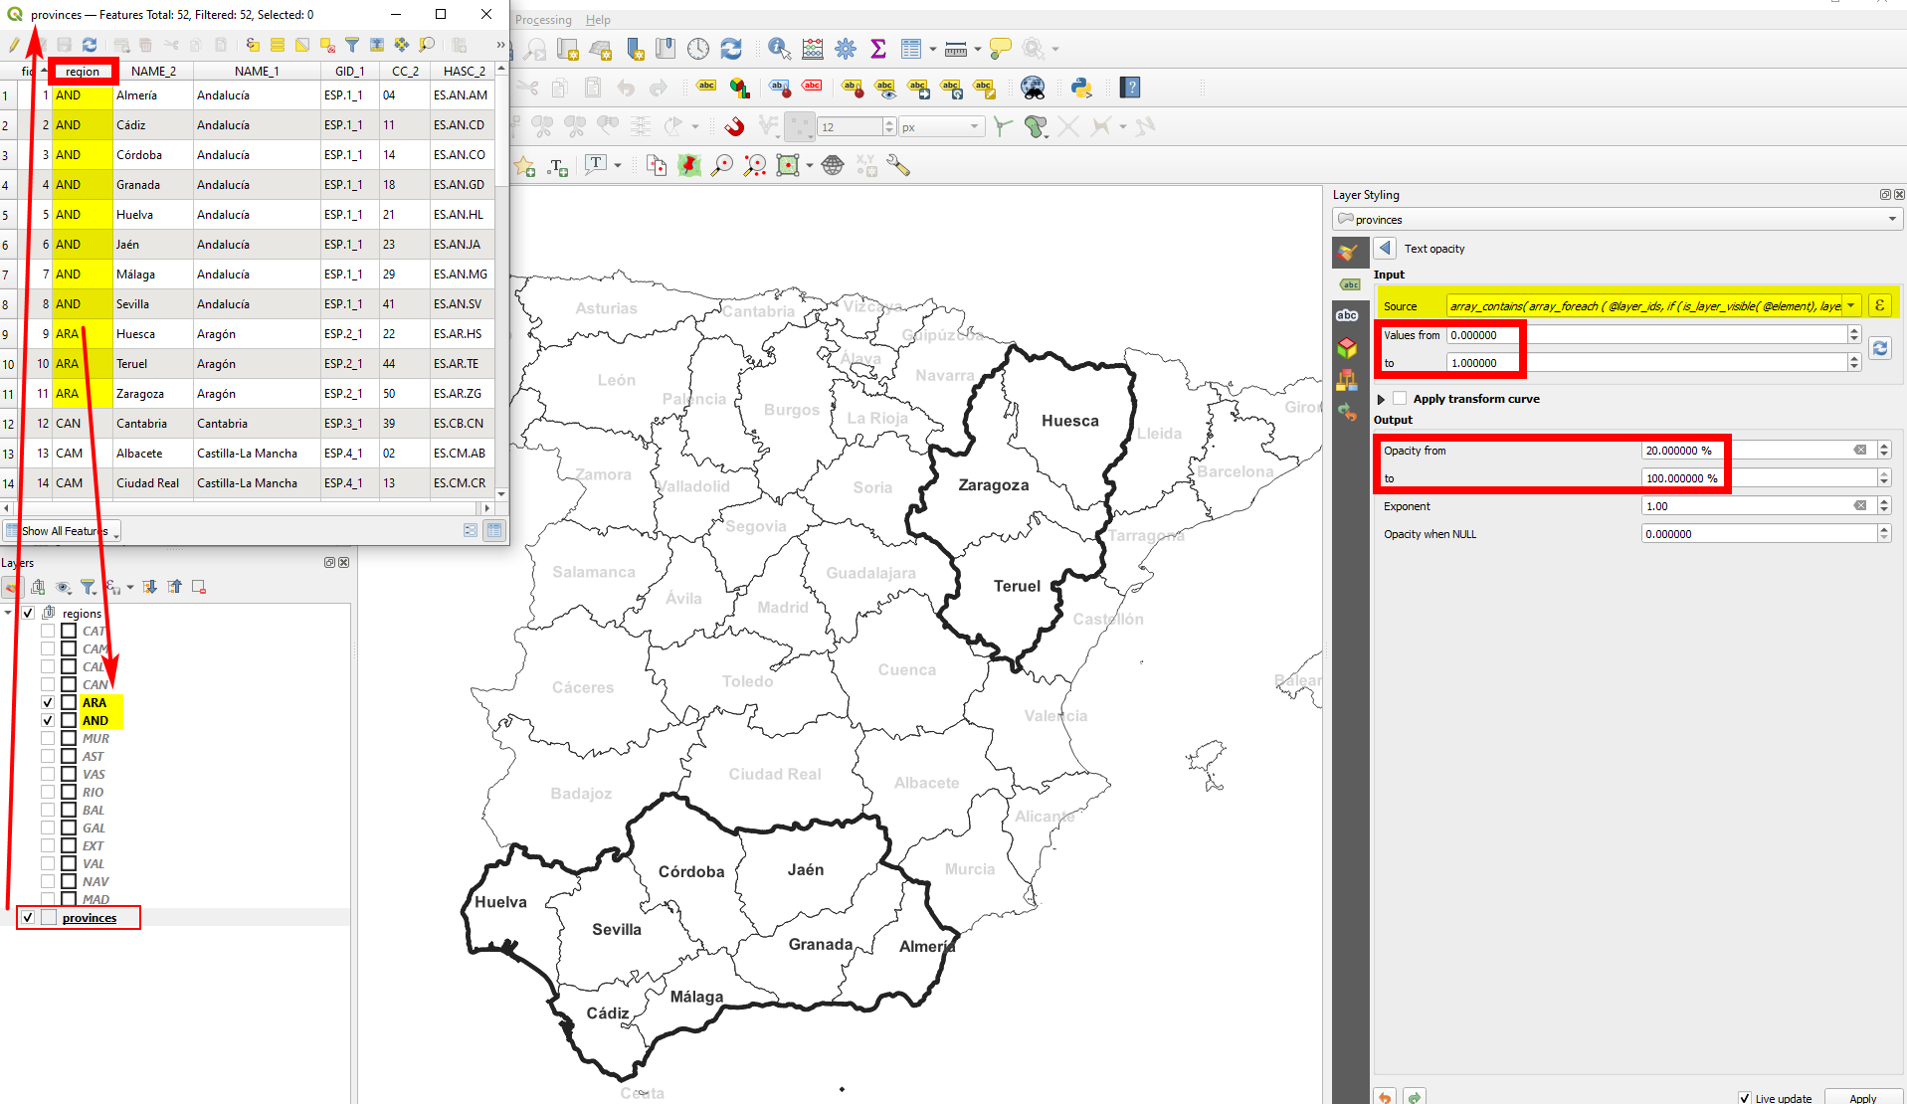This screenshot has height=1104, width=1907.
Task: Switch to form view in attribute table
Action: pos(471,531)
